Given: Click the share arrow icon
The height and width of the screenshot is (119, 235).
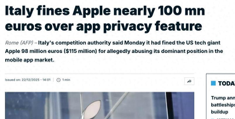Looking at the screenshot, I should (189, 81).
